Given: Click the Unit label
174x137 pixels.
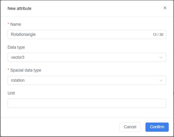Looking at the screenshot, I should pyautogui.click(x=12, y=93).
